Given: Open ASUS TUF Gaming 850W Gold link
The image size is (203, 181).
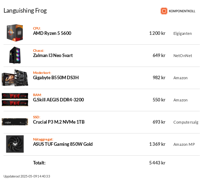Looking at the screenshot, I should pyautogui.click(x=63, y=144).
